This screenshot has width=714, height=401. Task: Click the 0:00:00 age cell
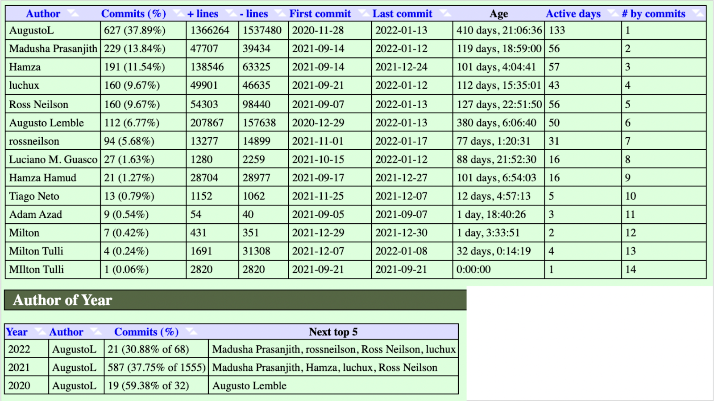click(x=498, y=270)
